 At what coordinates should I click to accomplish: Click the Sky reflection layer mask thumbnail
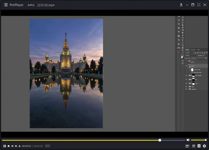(193, 75)
